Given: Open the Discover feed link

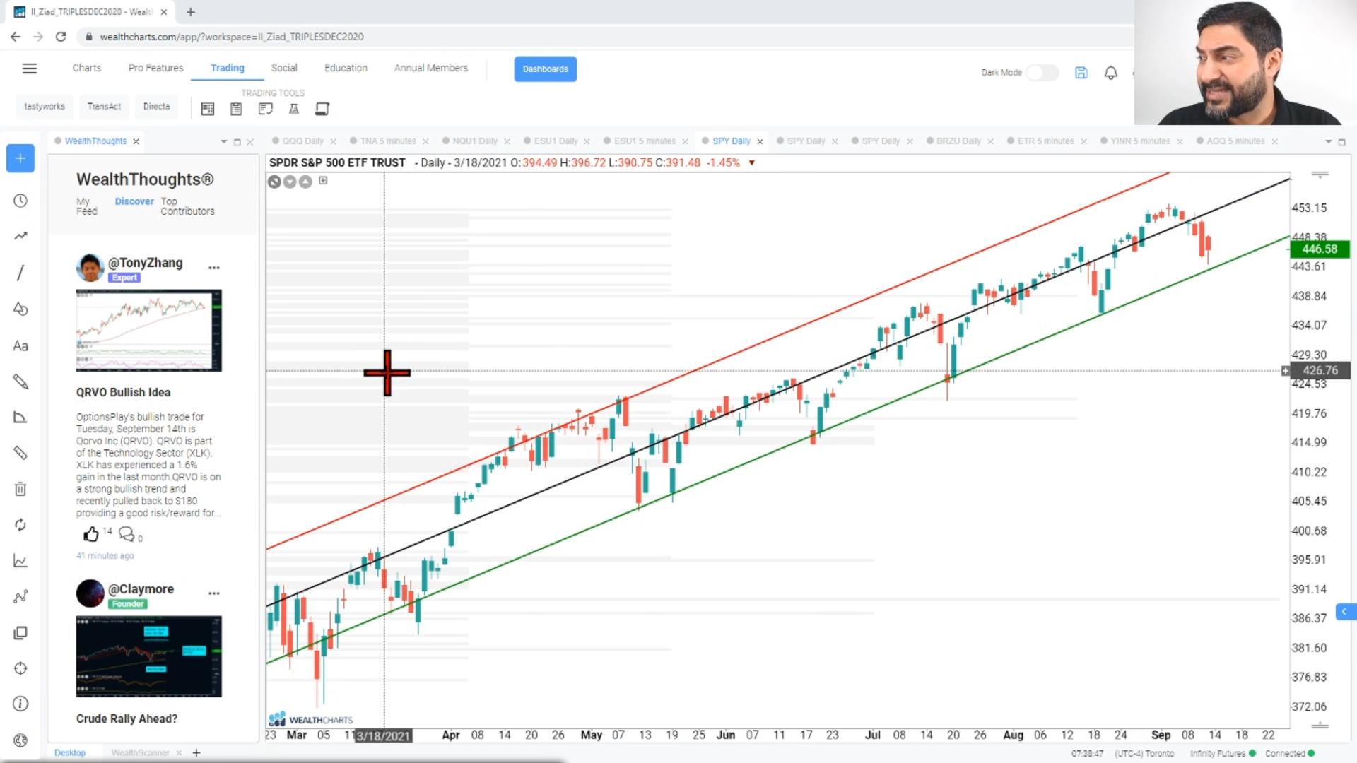Looking at the screenshot, I should pyautogui.click(x=134, y=201).
